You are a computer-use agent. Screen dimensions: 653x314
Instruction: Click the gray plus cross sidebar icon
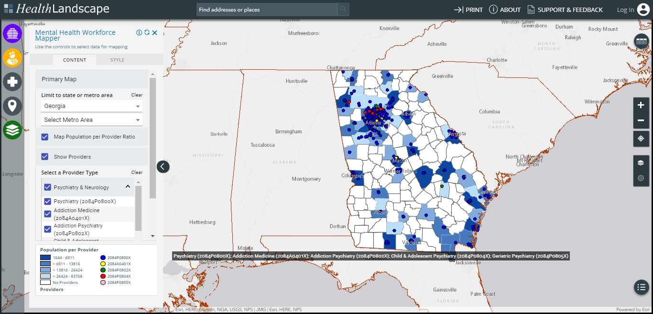click(x=12, y=81)
